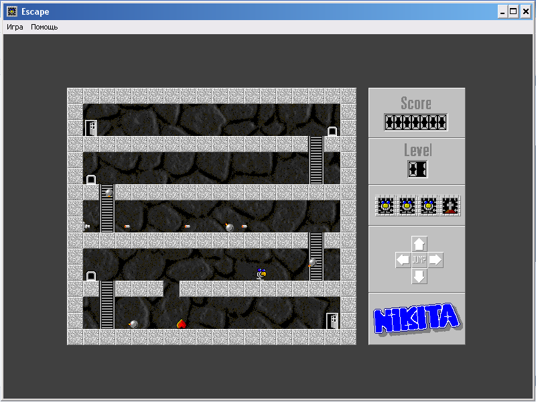The height and width of the screenshot is (402, 536).
Task: Click the Escape app icon in title bar
Action: pos(12,11)
